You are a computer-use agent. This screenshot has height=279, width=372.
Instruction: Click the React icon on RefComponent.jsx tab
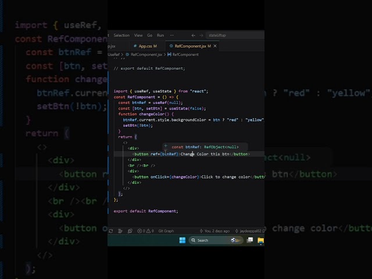[171, 46]
